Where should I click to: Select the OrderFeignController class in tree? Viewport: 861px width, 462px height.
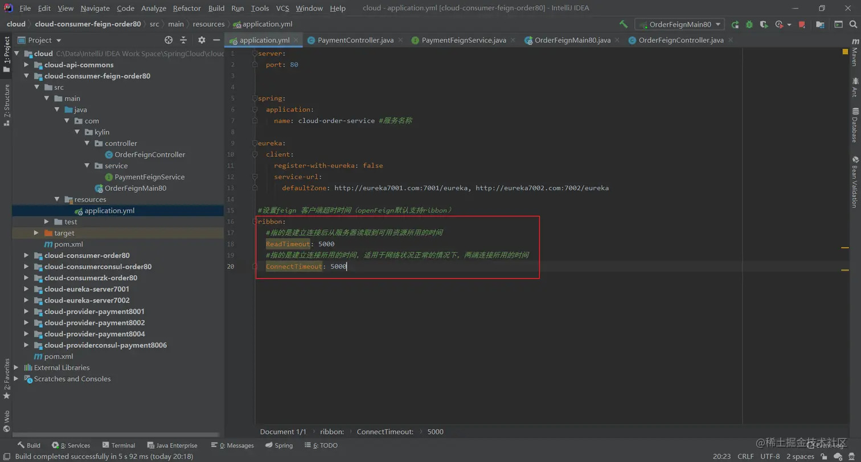pyautogui.click(x=150, y=154)
